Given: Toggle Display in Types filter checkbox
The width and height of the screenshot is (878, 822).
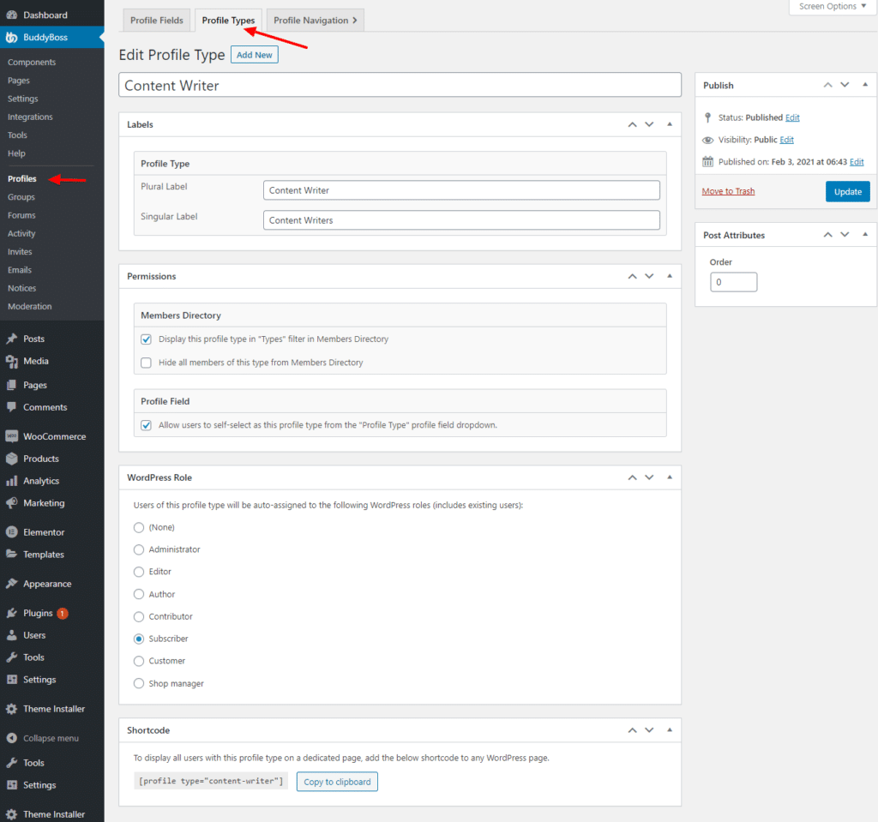Looking at the screenshot, I should [146, 339].
